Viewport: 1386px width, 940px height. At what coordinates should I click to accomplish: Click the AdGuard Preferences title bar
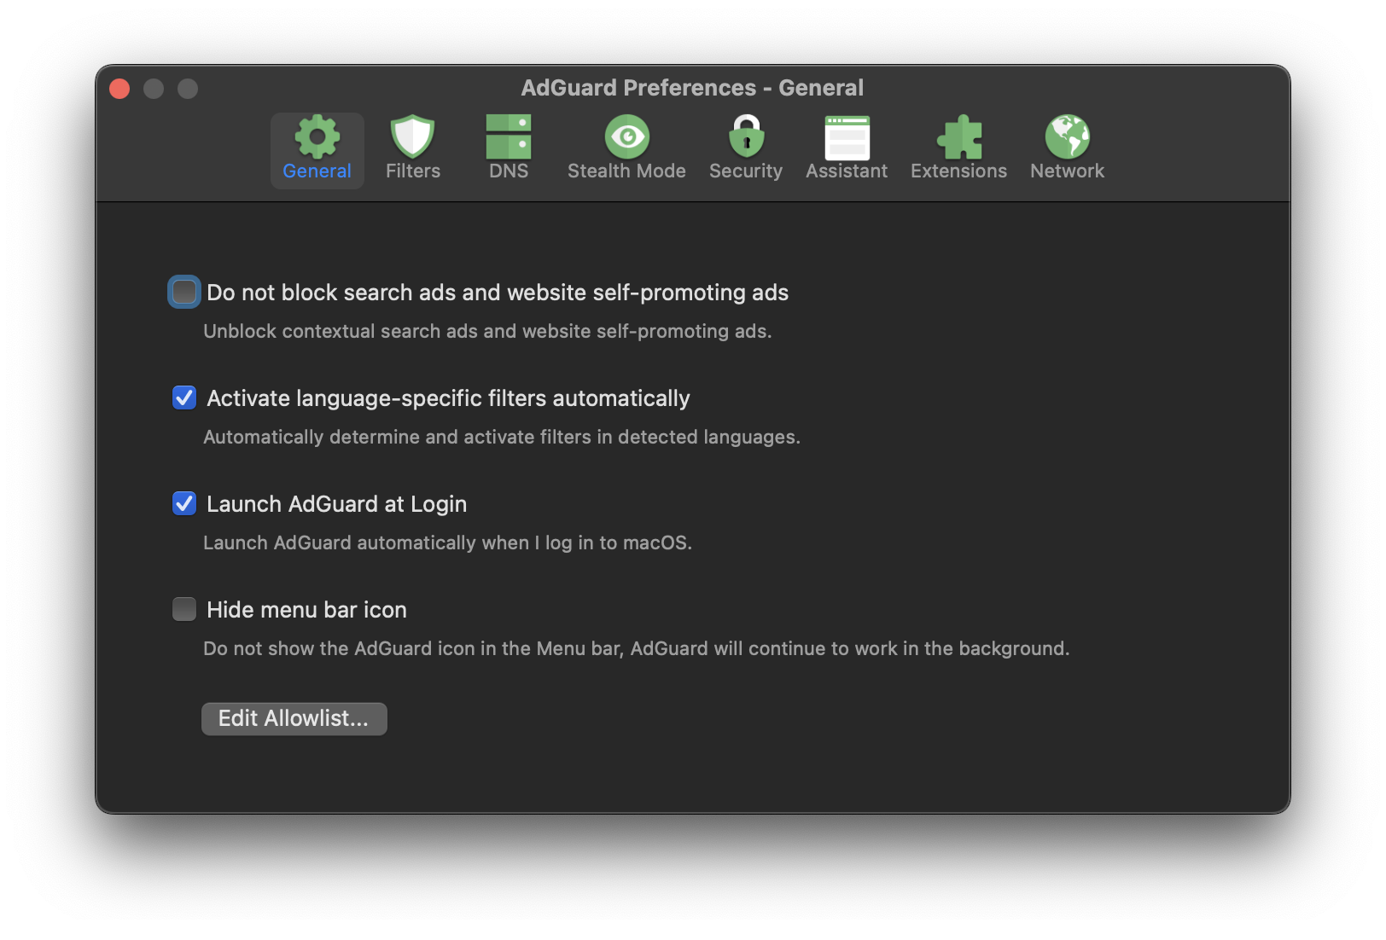click(693, 87)
